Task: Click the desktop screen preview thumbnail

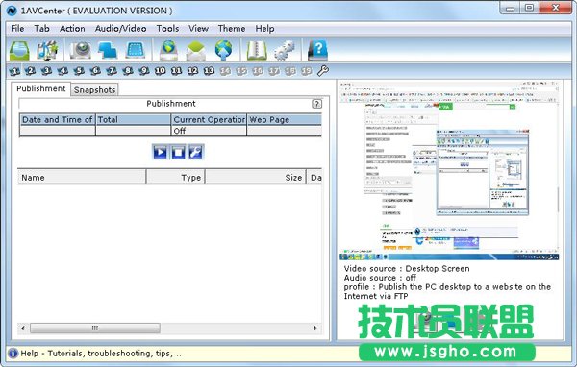Action: pos(449,170)
